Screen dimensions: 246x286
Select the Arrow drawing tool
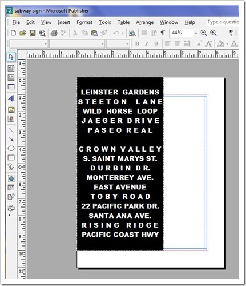(11, 139)
